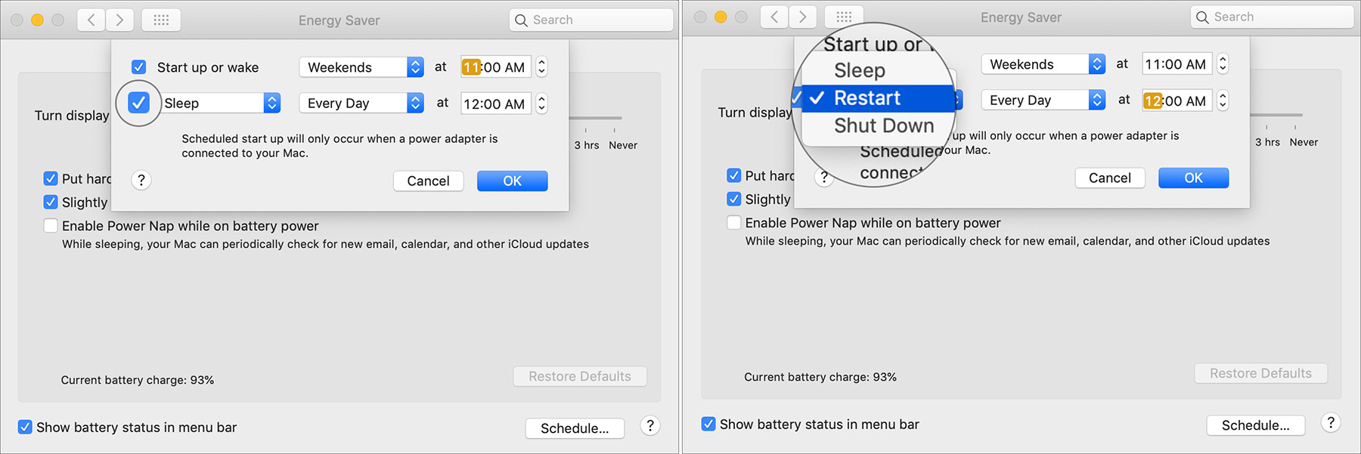Click the back arrow in the left window
This screenshot has height=454, width=1361.
(91, 20)
